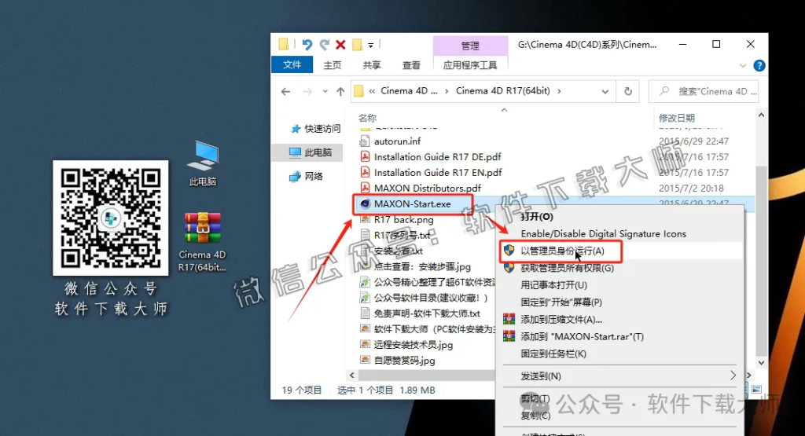Image resolution: width=805 pixels, height=436 pixels.
Task: Click the redo icon in the title bar
Action: tap(324, 45)
